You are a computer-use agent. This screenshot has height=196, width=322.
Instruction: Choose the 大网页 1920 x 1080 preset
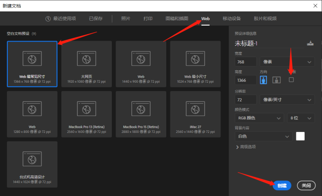point(86,64)
